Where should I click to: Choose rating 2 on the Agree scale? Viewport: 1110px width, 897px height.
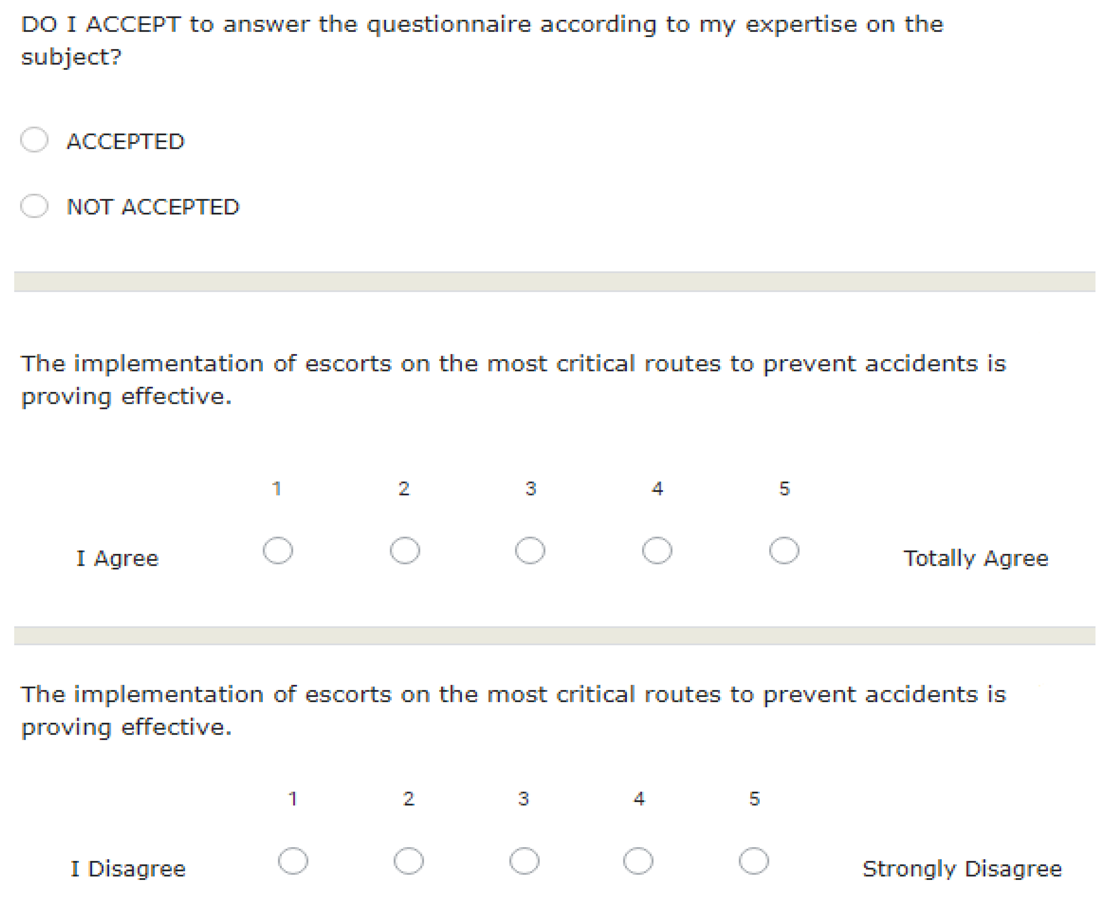405,550
